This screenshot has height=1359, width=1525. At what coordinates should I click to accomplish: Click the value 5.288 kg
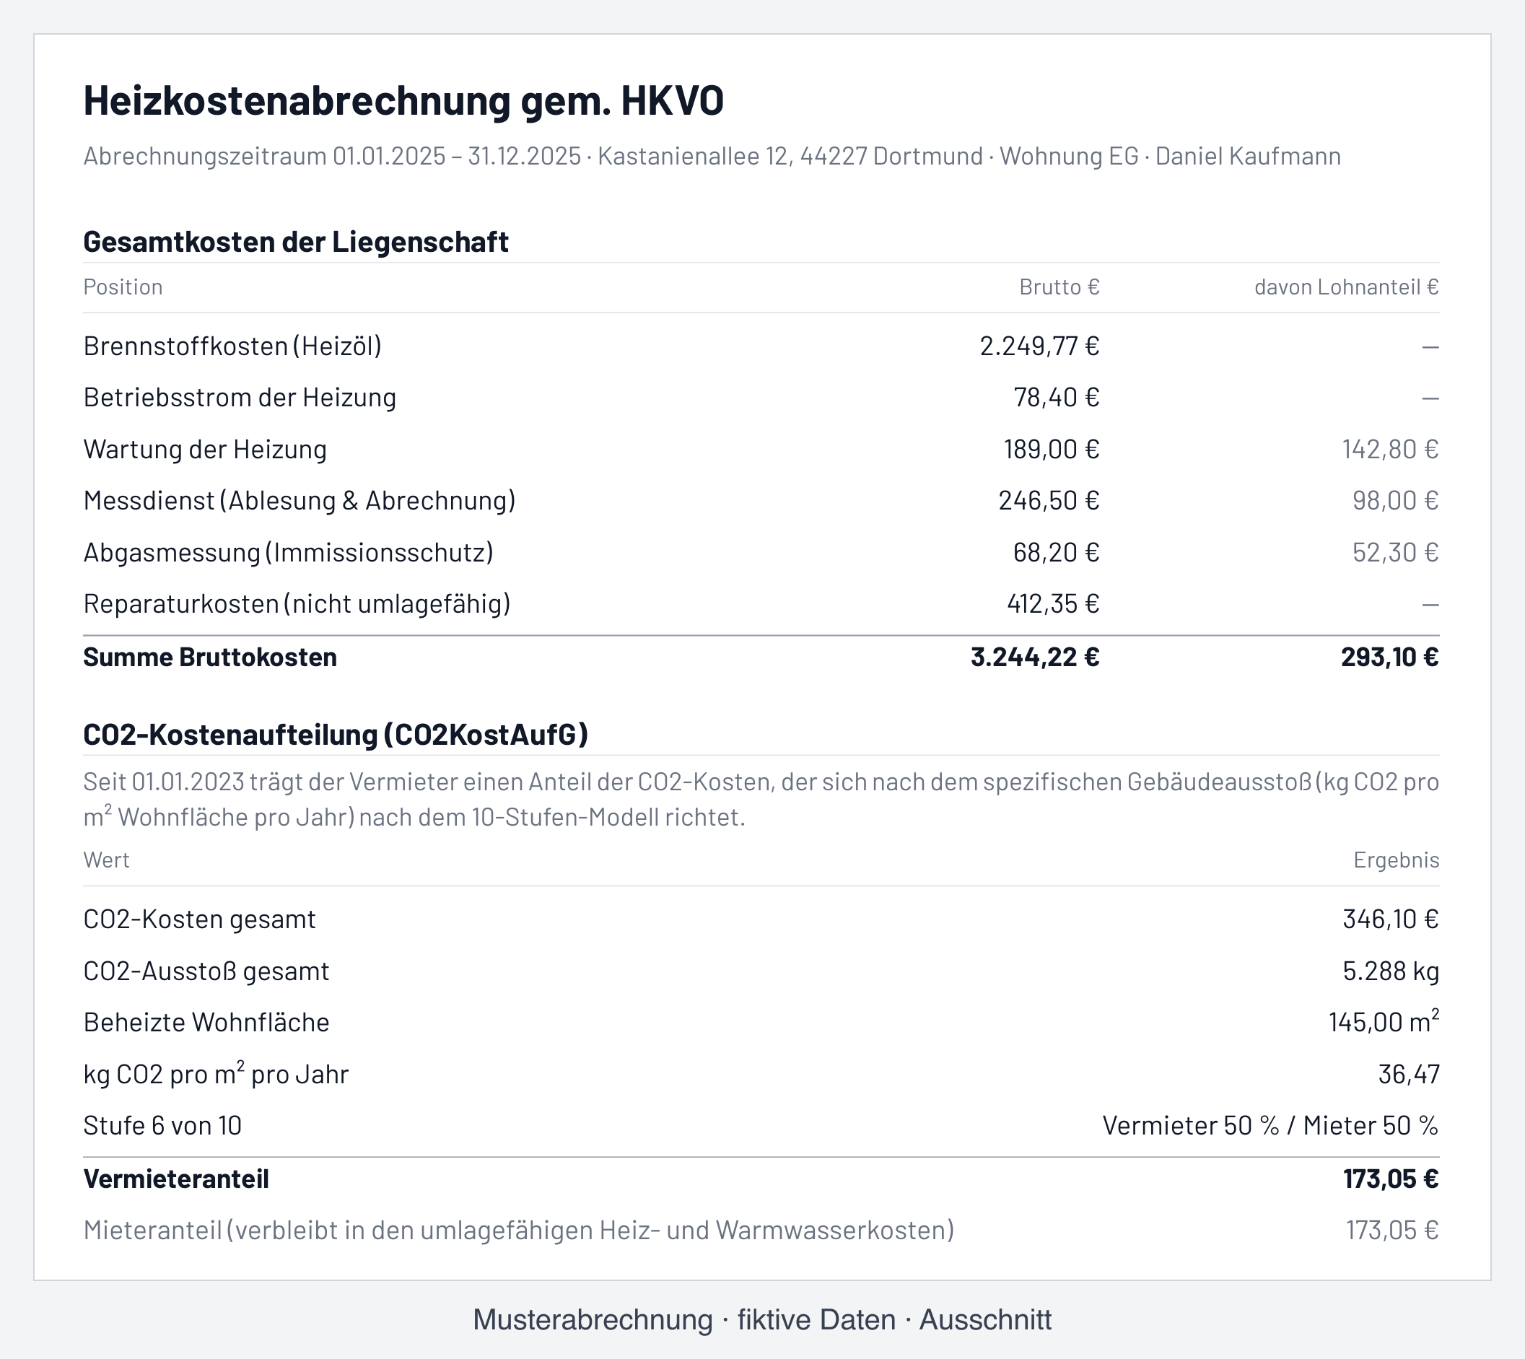click(1391, 971)
